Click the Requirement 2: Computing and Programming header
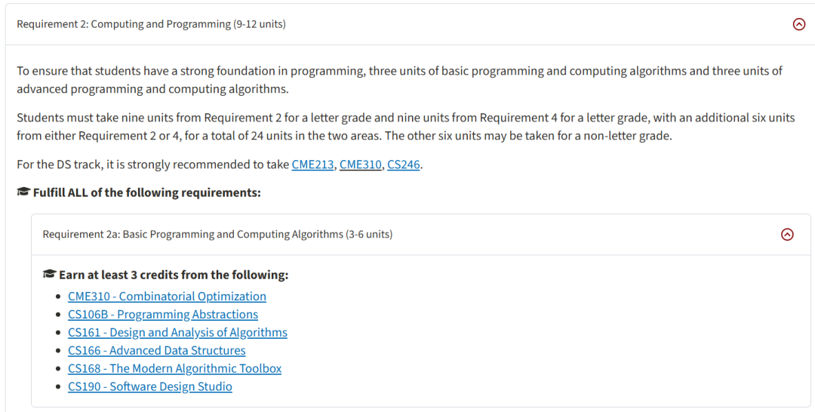 [407, 24]
